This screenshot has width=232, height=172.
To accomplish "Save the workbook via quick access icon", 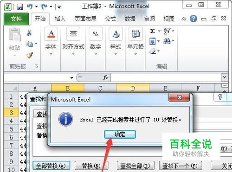I will pos(20,7).
